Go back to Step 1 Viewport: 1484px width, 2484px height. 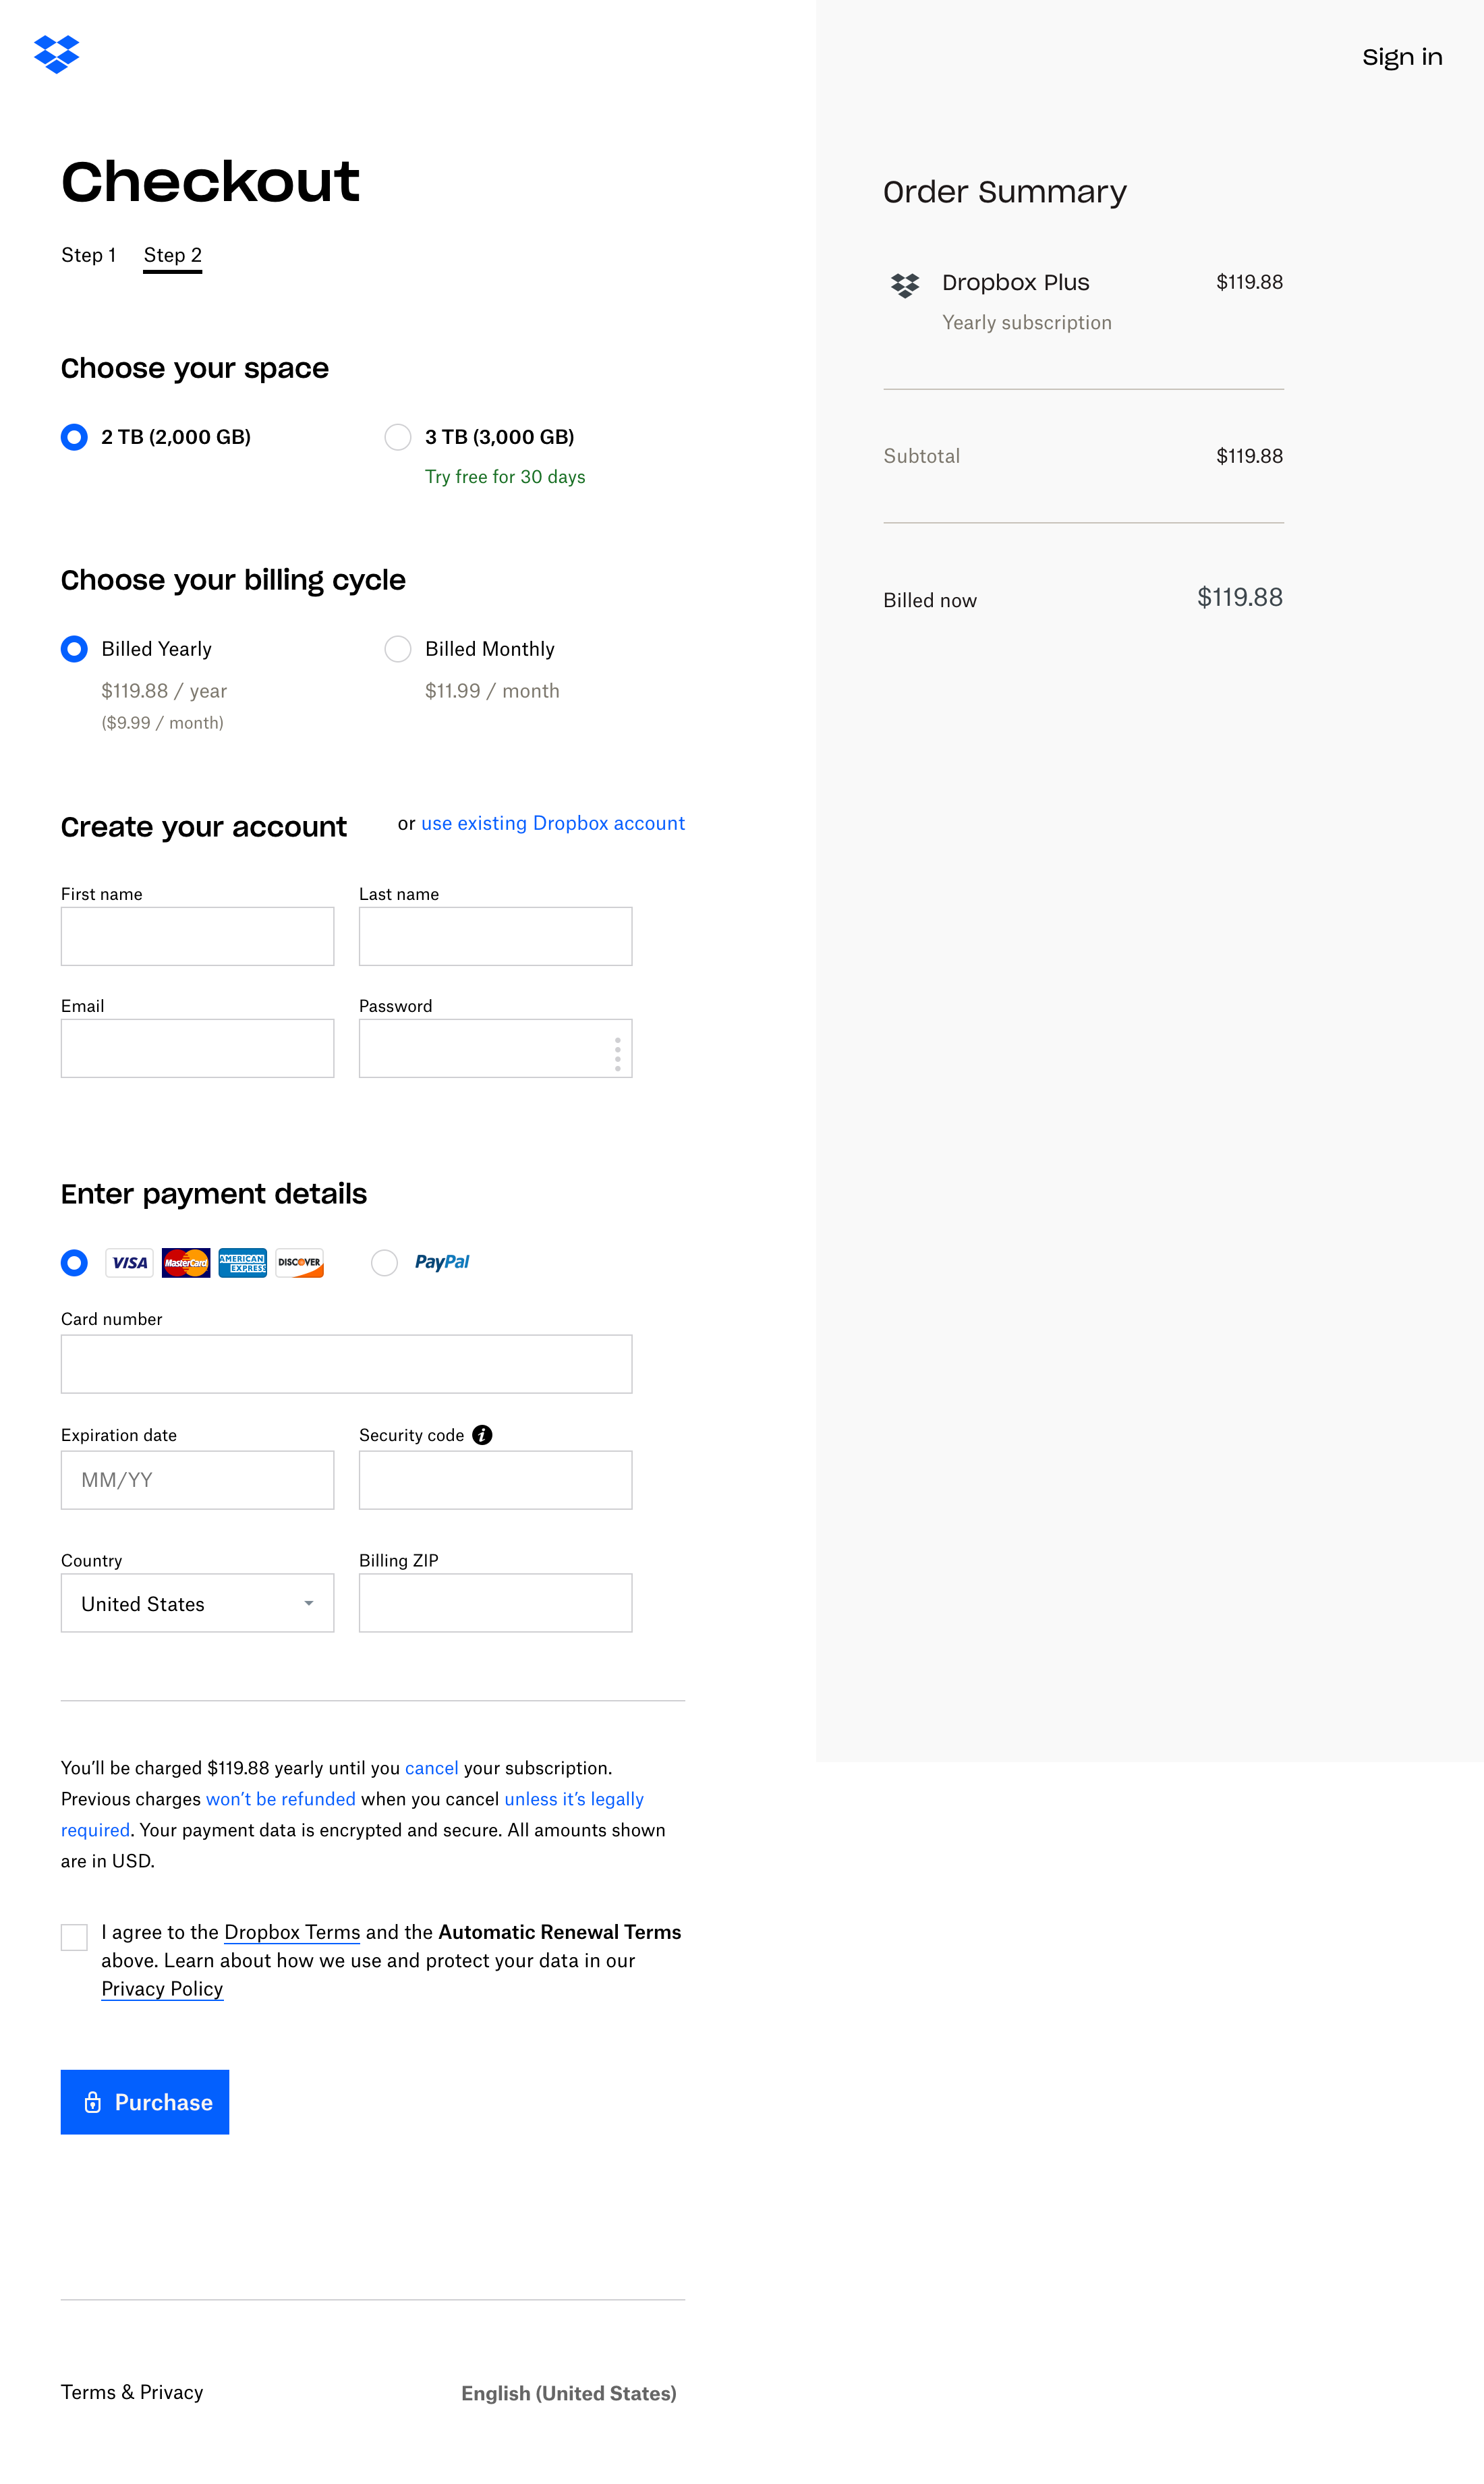[89, 255]
